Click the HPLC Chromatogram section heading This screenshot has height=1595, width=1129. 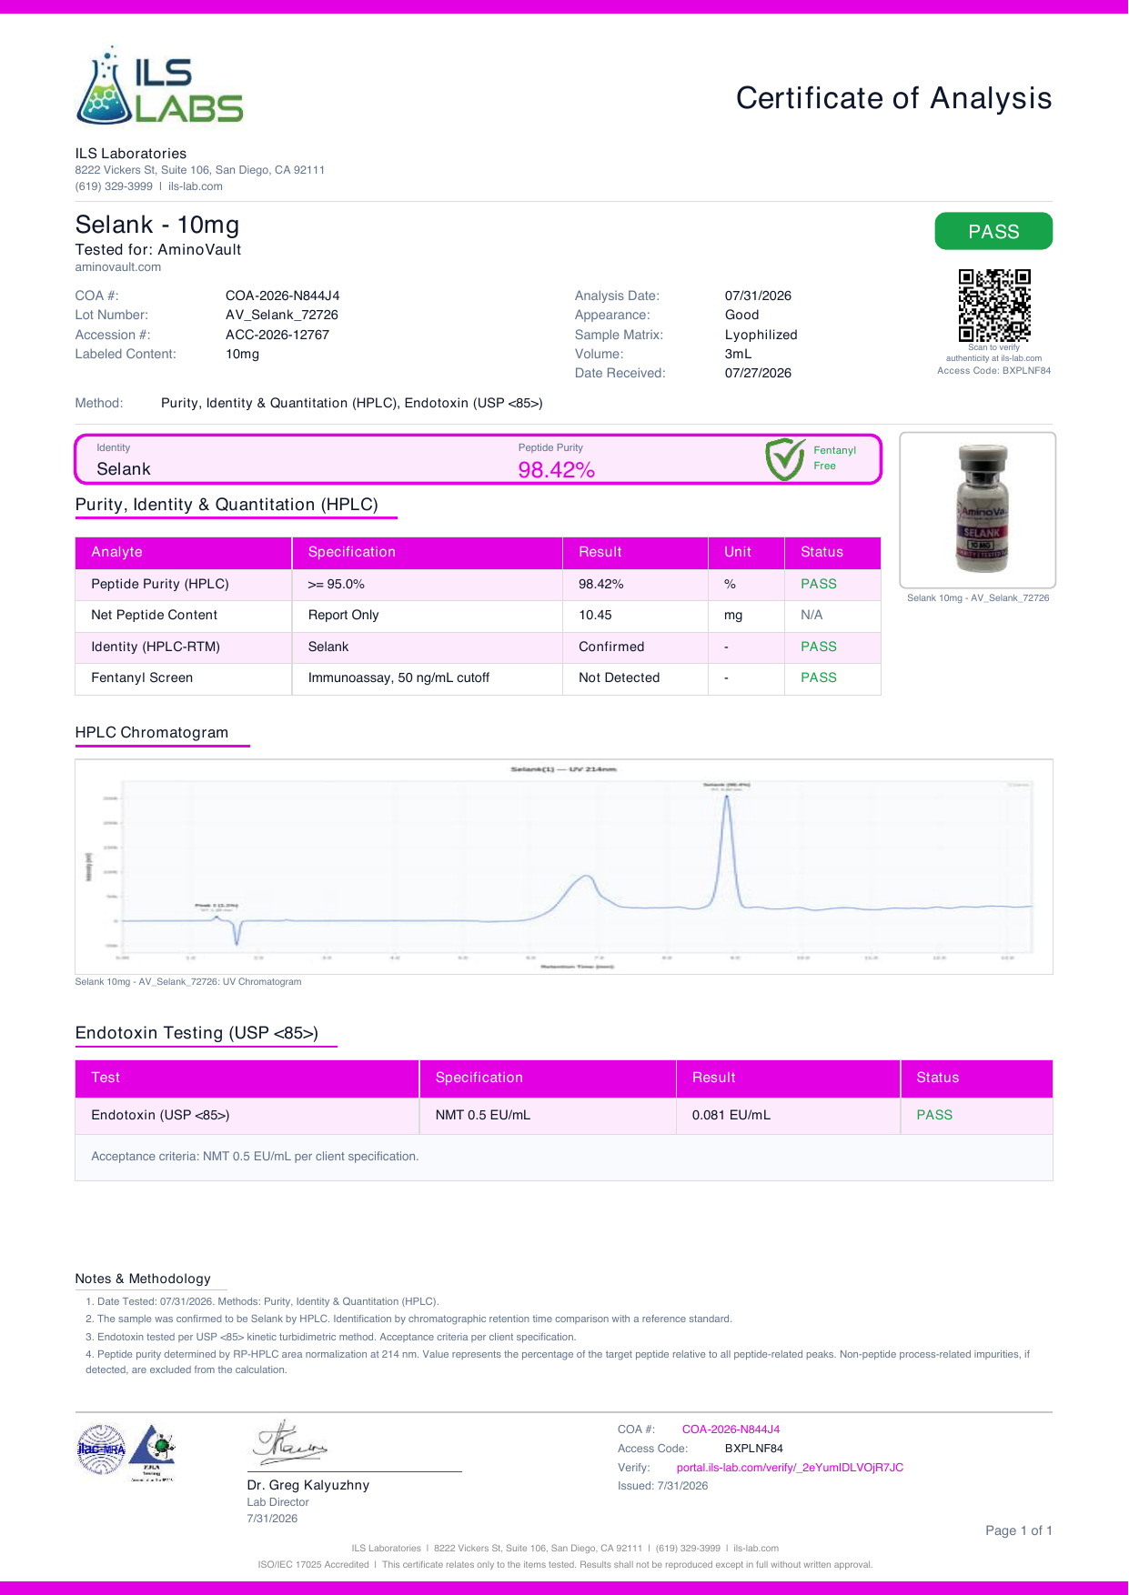[x=152, y=733]
